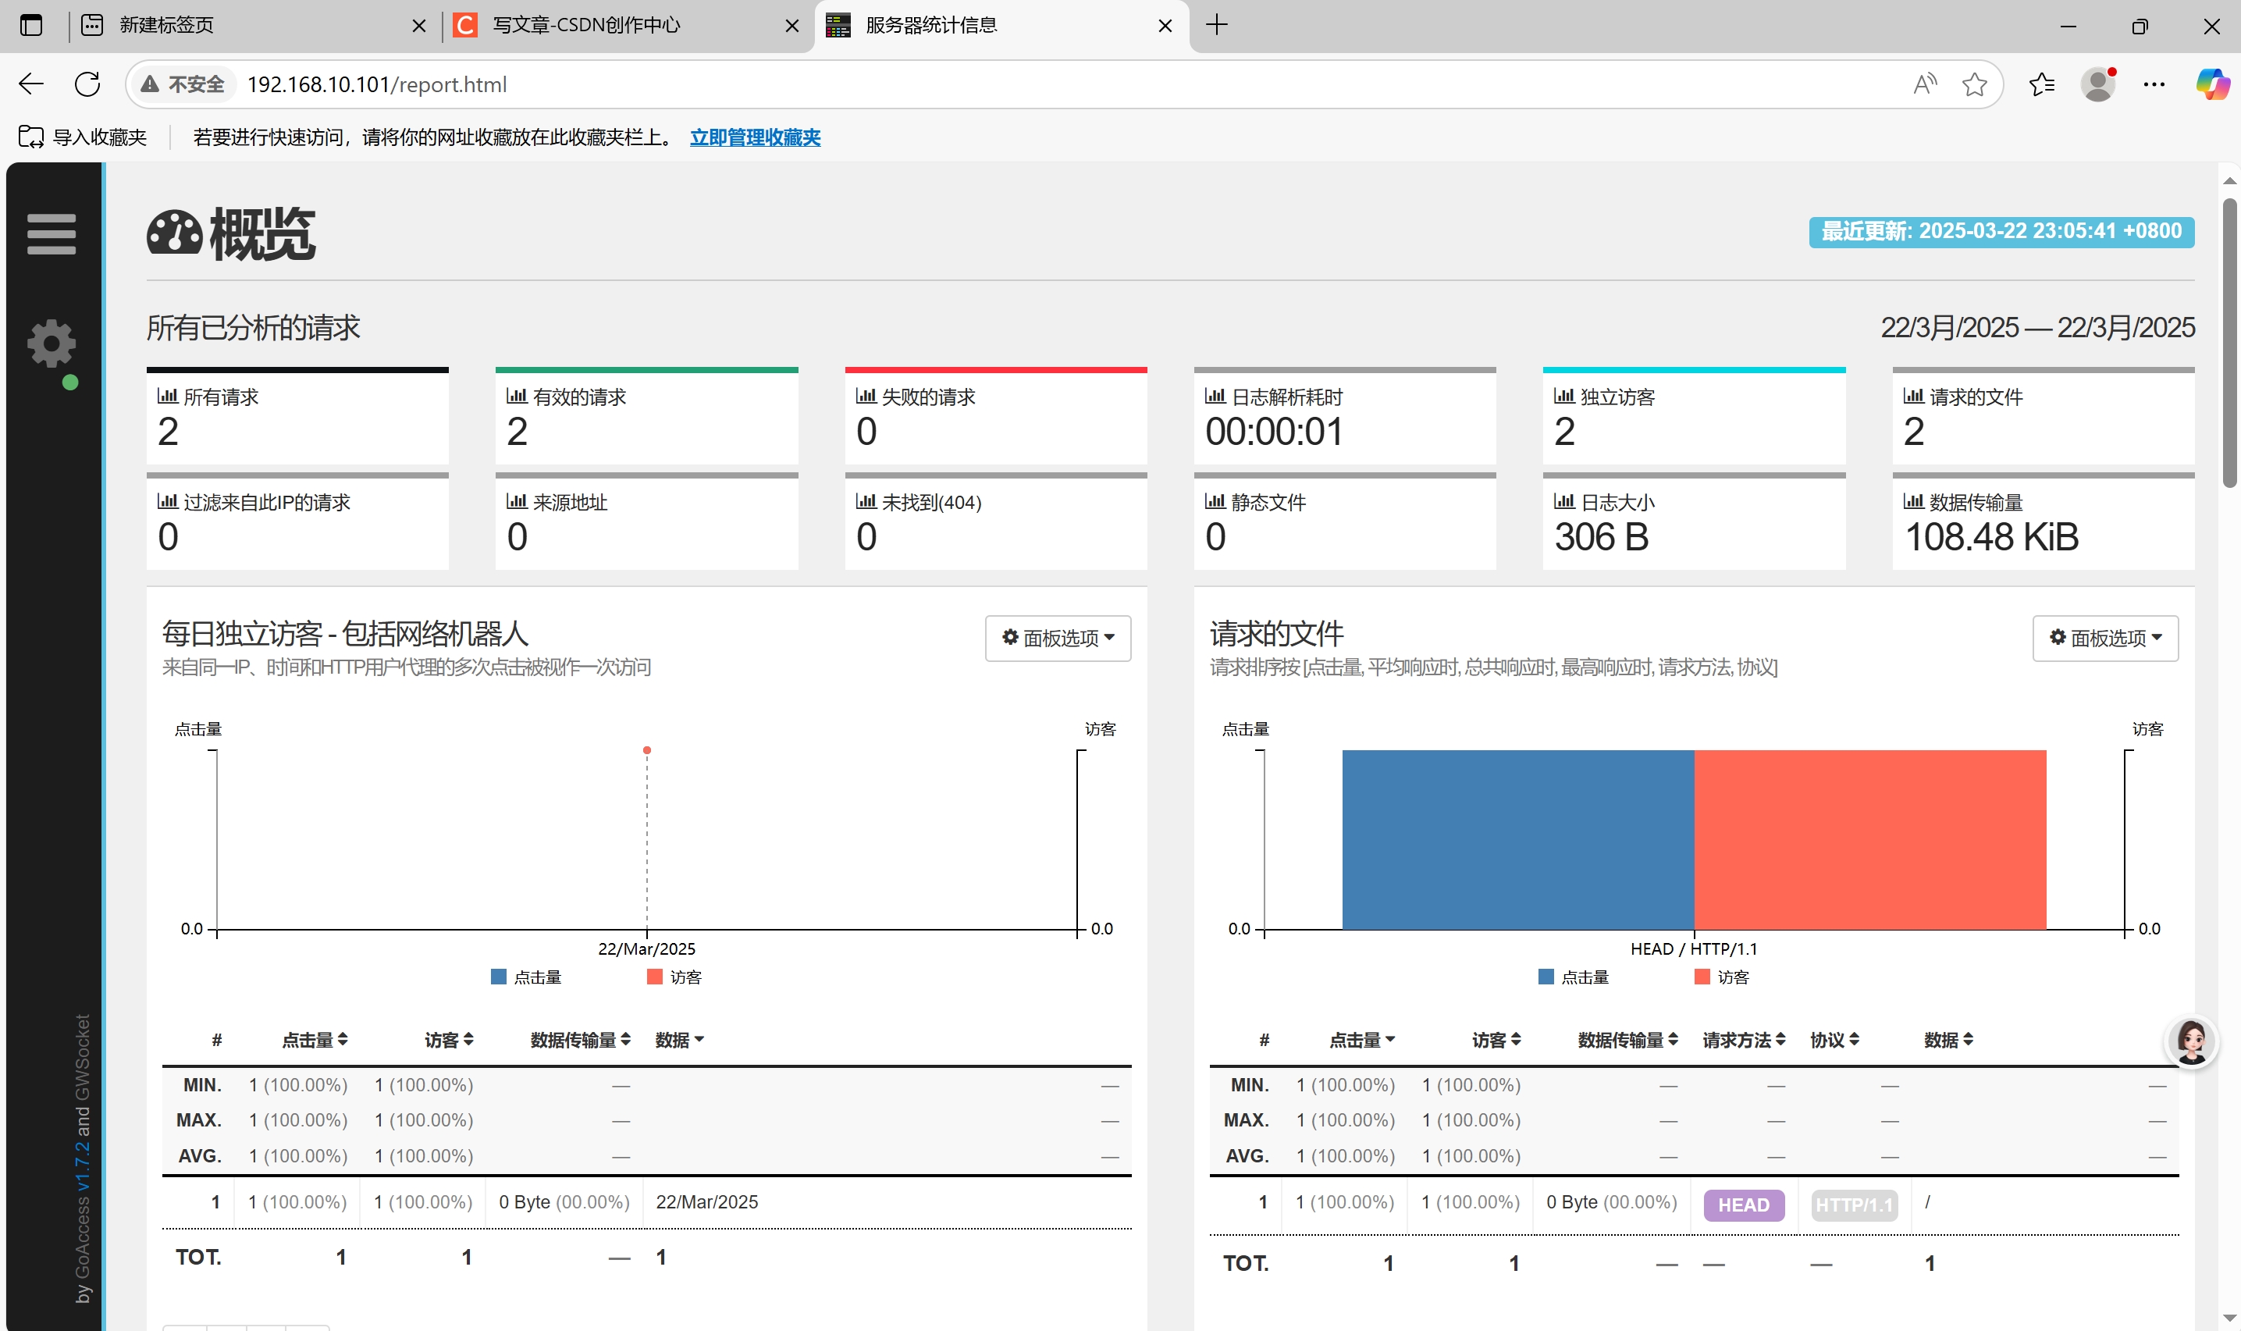
Task: Open the favorites list icon
Action: tap(2042, 84)
